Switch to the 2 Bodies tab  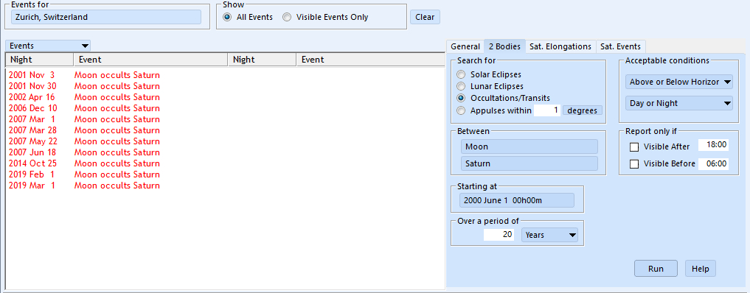point(504,46)
